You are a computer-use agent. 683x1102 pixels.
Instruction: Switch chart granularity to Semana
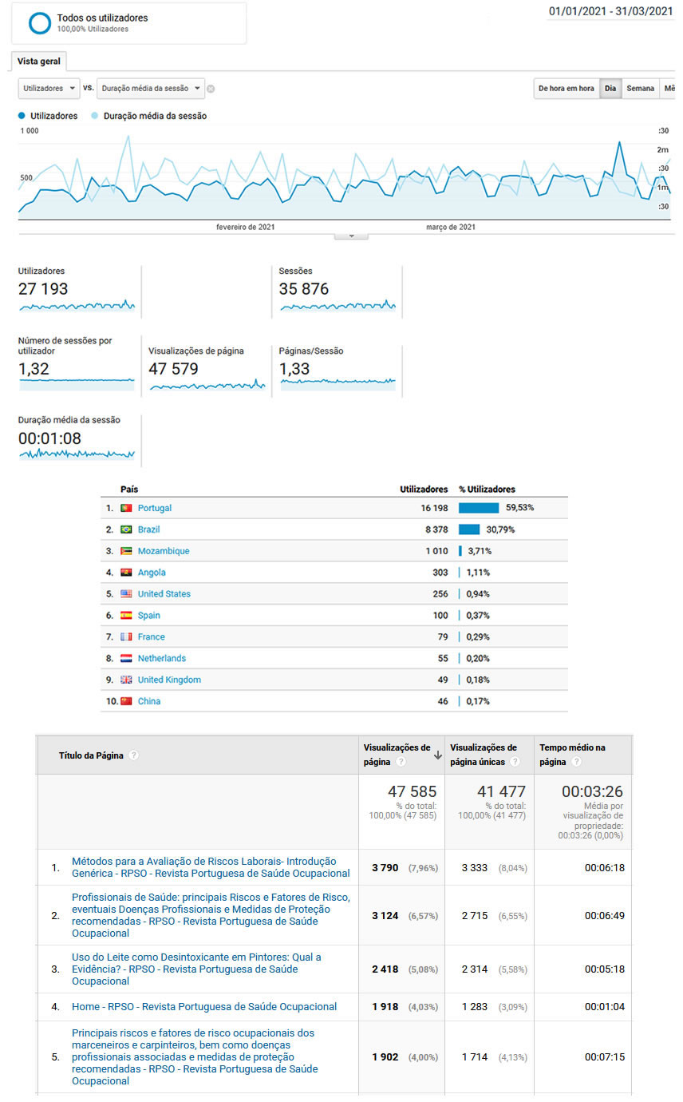640,89
